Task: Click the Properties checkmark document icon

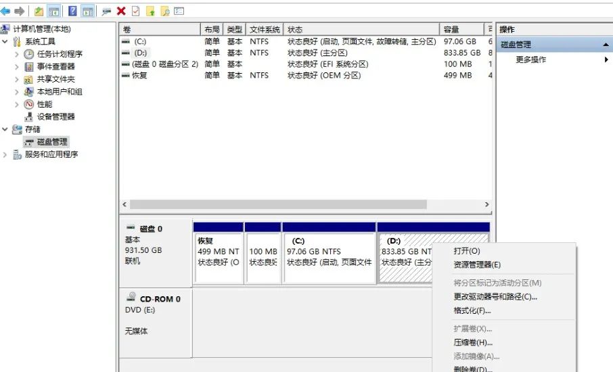Action: [135, 11]
